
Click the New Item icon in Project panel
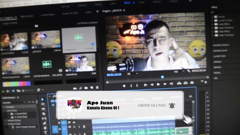click(91, 87)
